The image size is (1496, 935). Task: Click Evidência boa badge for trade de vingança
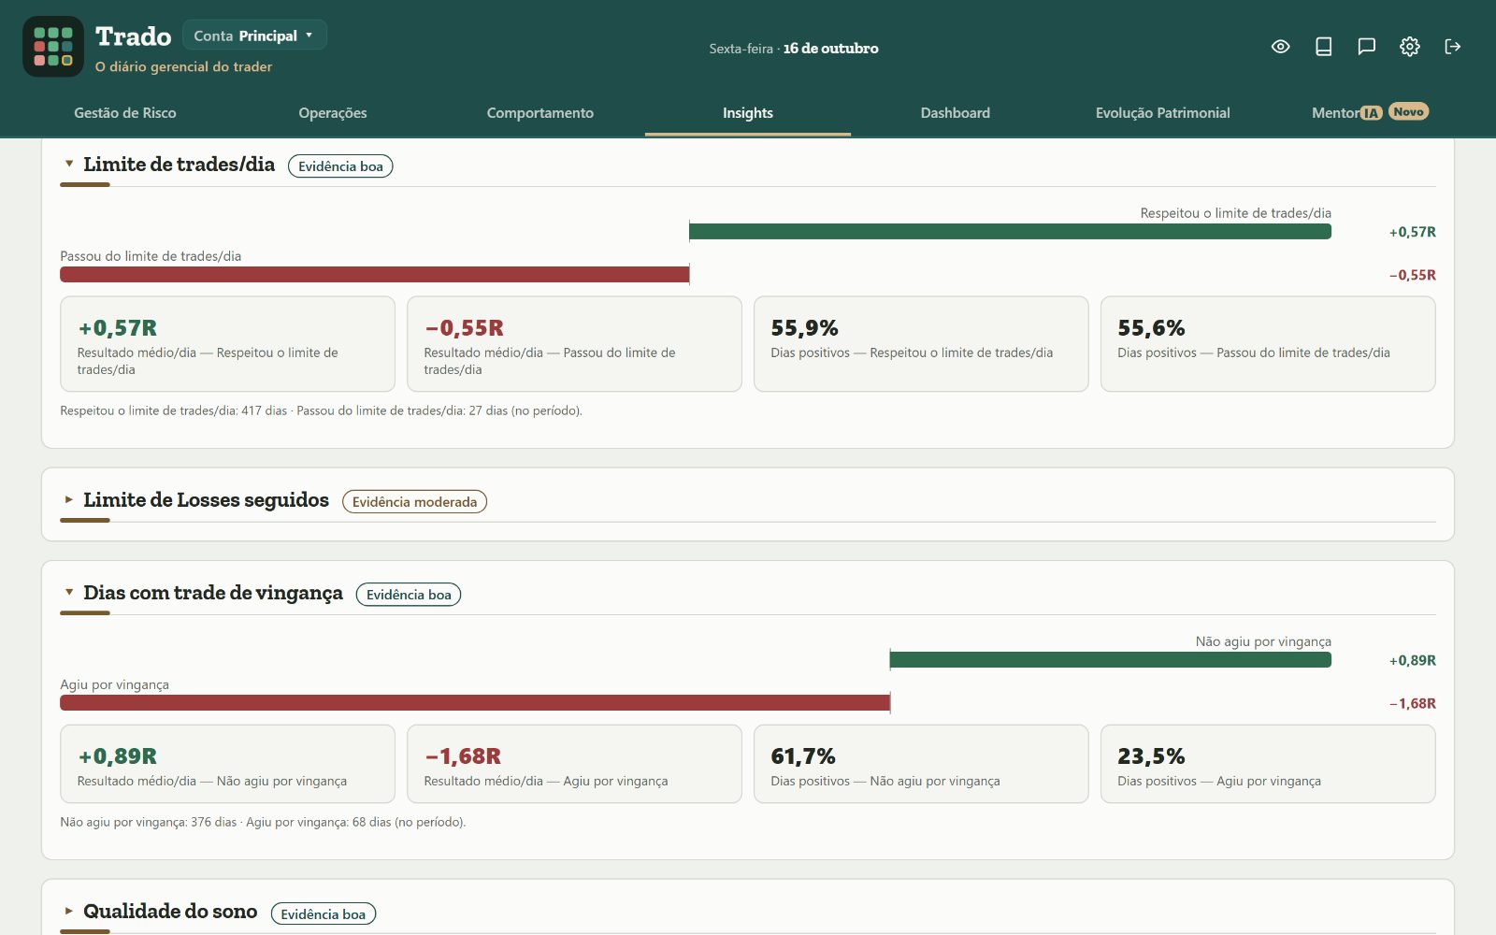tap(409, 595)
